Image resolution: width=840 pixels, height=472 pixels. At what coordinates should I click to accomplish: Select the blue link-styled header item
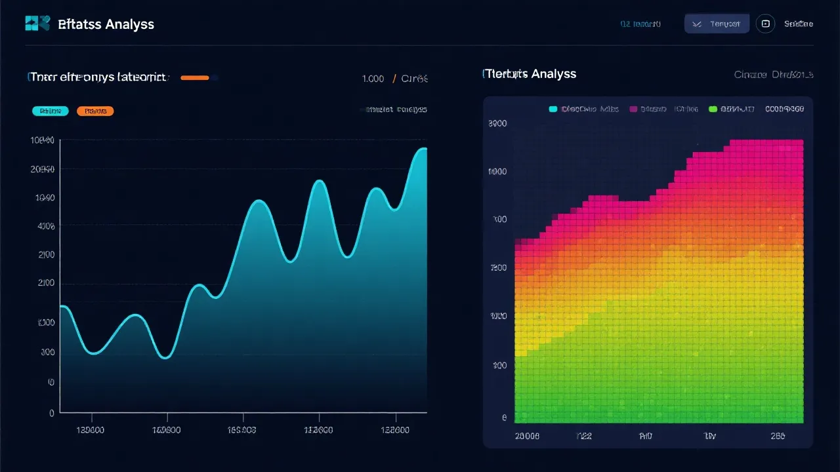[640, 24]
